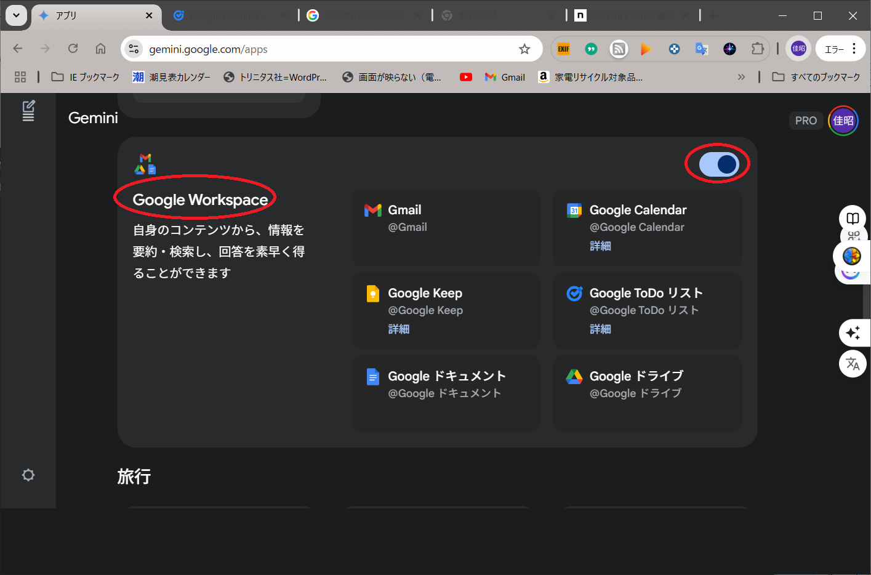Switch to the note (n) tab

click(632, 15)
